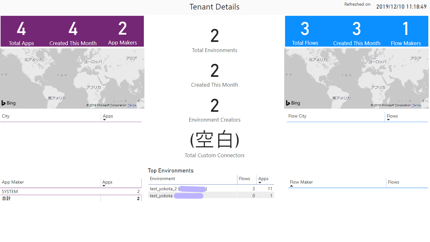Click sort arrow under Apps in App Maker table
The width and height of the screenshot is (430, 242).
(x=104, y=186)
